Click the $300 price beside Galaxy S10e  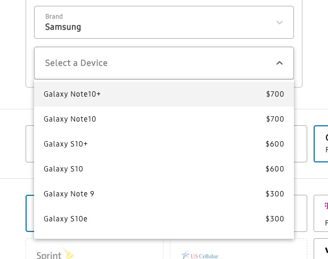pos(275,219)
